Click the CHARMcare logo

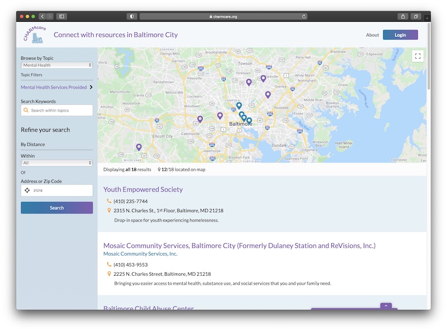pyautogui.click(x=34, y=35)
